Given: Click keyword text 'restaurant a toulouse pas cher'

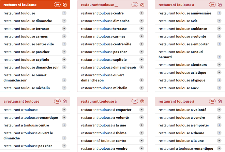Looking at the screenshot, I should [x=28, y=146].
